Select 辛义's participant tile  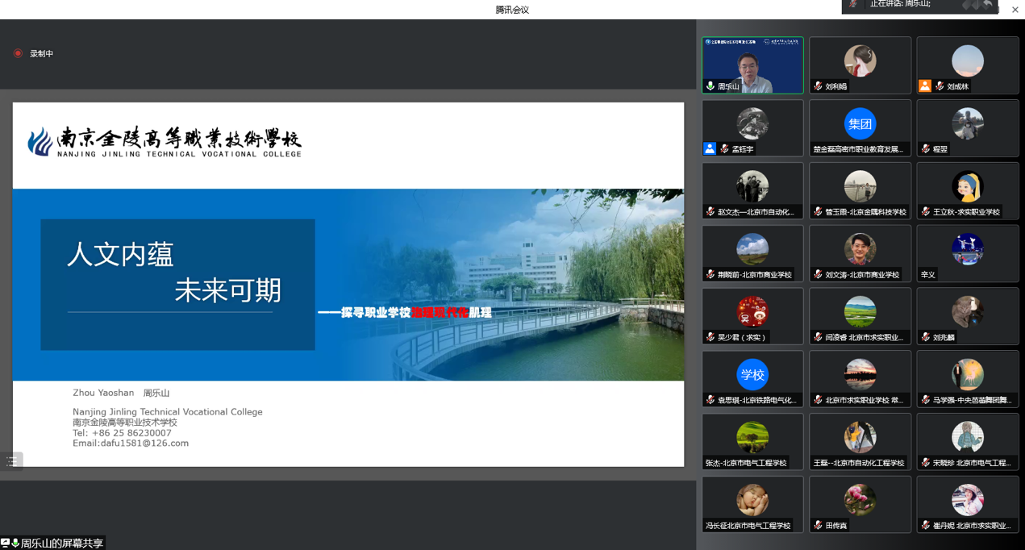tap(967, 253)
